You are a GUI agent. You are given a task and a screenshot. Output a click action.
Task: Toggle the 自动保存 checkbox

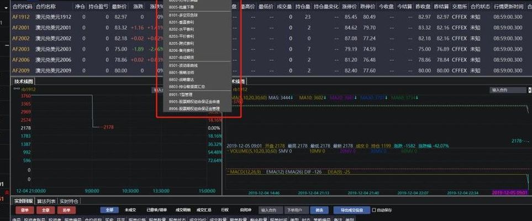click(374, 210)
